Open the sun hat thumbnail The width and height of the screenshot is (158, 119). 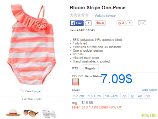coord(13,113)
